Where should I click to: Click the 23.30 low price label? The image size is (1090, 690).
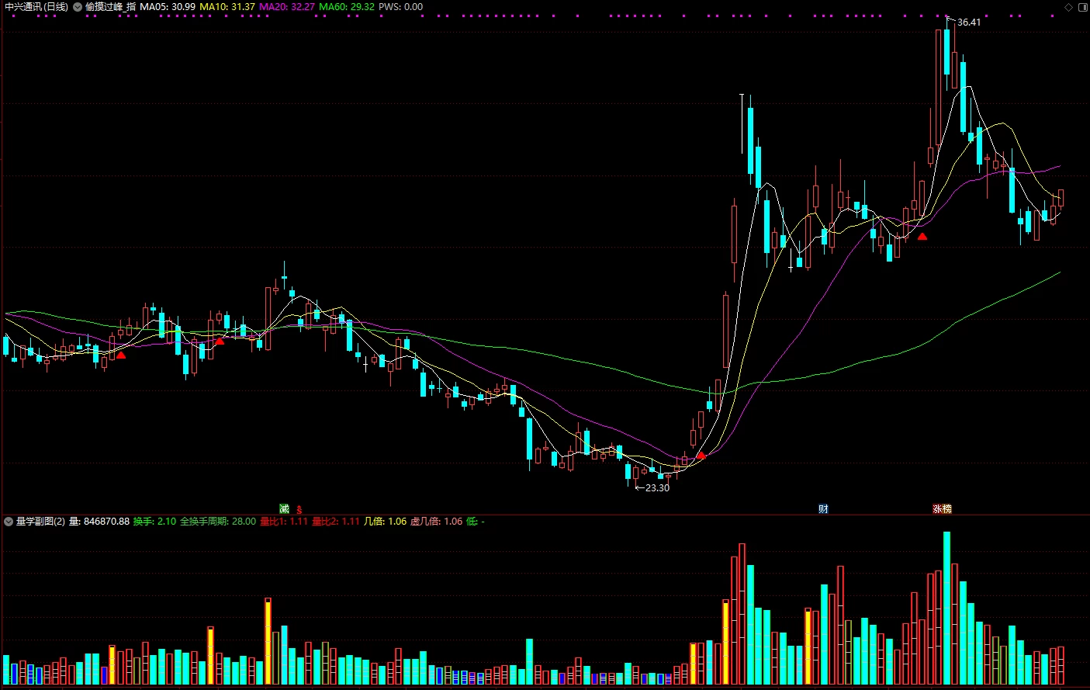pos(657,488)
